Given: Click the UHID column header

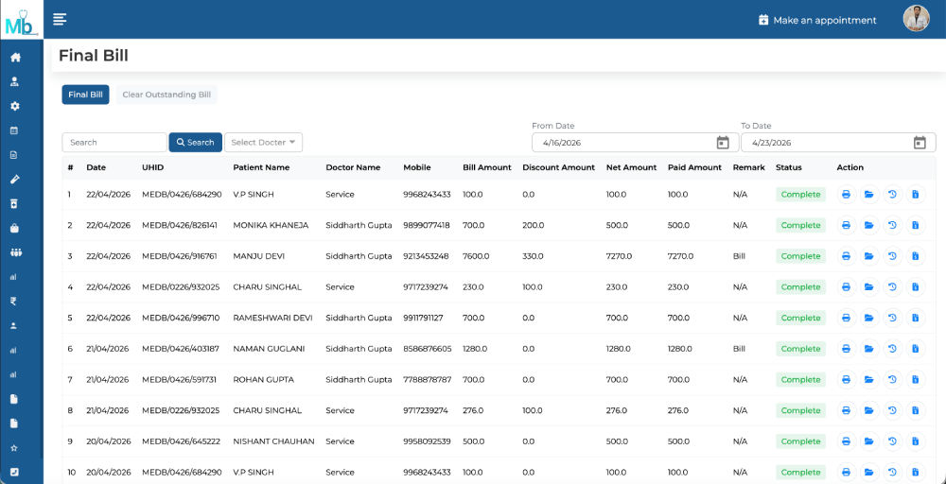Looking at the screenshot, I should 152,167.
